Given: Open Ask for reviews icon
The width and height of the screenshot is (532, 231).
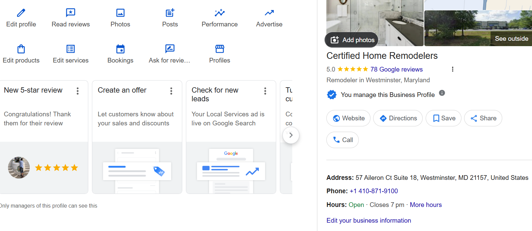Looking at the screenshot, I should point(170,49).
